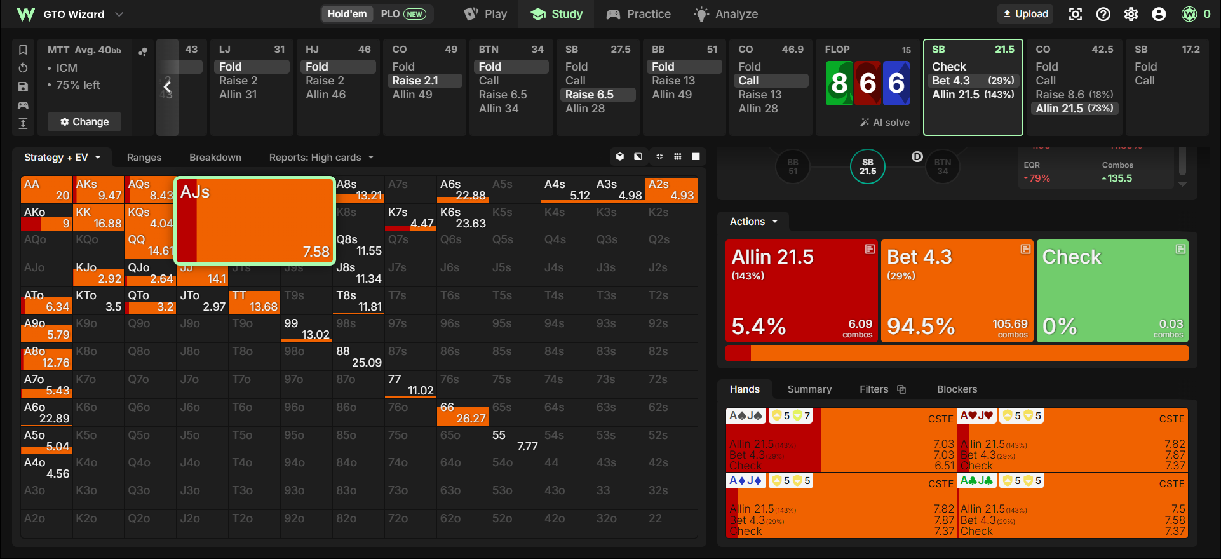1221x559 pixels.
Task: Click the expand icon on the Bet 4.3 card
Action: 1025,249
